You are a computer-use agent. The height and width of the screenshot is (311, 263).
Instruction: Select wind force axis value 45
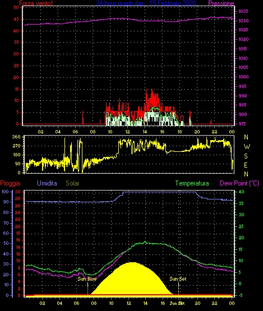16,19
